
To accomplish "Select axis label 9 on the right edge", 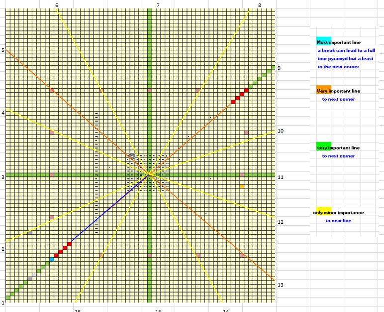I will click(279, 68).
